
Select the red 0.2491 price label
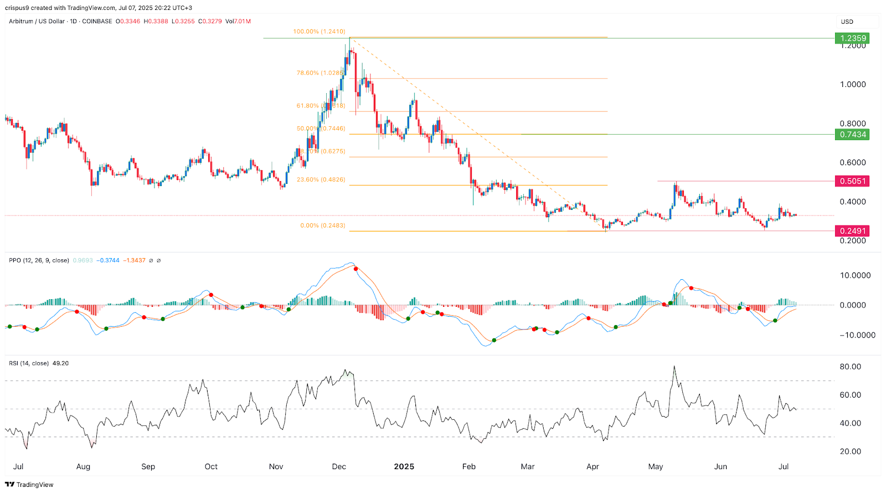[x=852, y=231]
